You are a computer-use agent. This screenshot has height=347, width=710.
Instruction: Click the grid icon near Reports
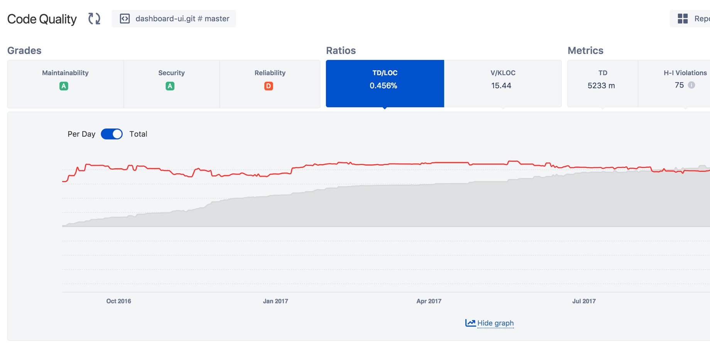pos(683,19)
